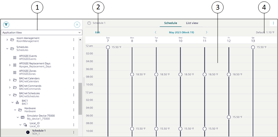
Task: Open kebab menu beside Schedule 1 tree item
Action: [74, 132]
